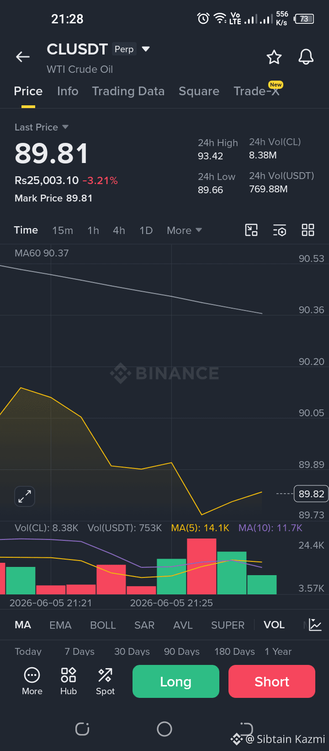Screen dimensions: 329x751
Task: Enable the BOLL indicator
Action: tap(103, 625)
